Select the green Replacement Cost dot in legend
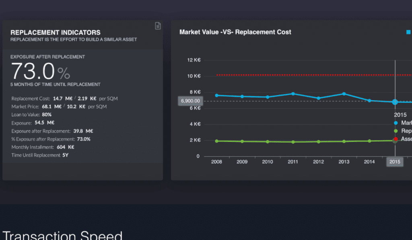 pyautogui.click(x=396, y=130)
